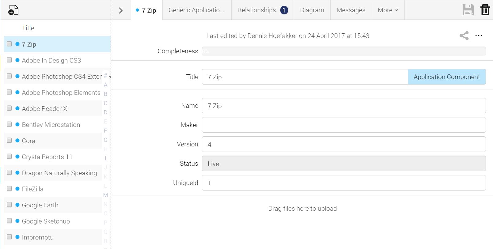Tick the 7 Zip checkbox
The width and height of the screenshot is (493, 249).
[x=9, y=44]
